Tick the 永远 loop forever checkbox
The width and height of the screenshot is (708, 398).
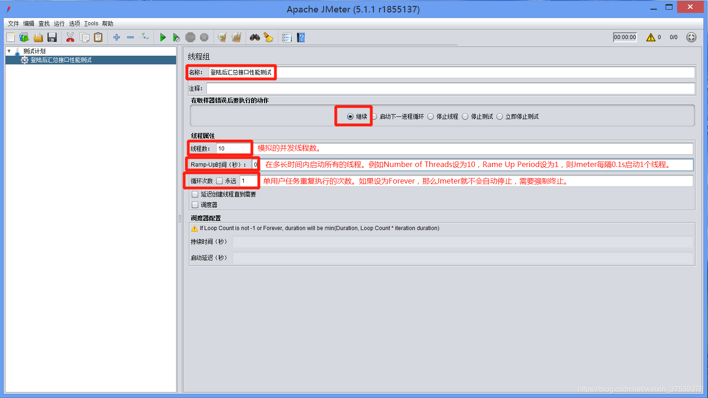coord(219,181)
